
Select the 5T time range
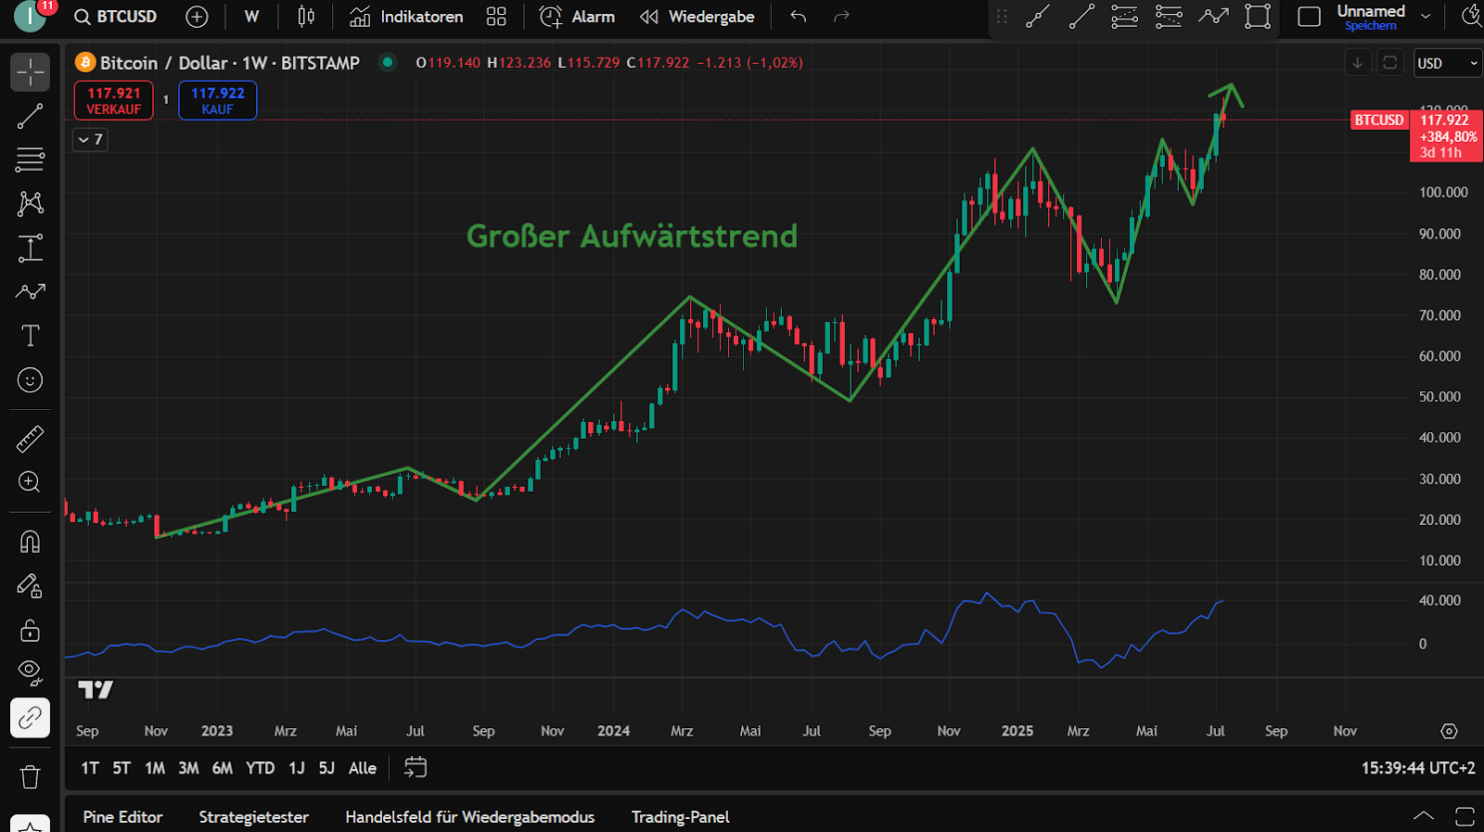(122, 768)
